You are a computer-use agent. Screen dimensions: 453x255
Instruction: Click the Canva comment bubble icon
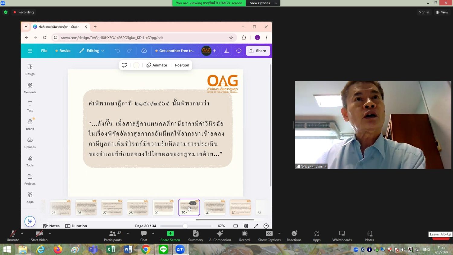tap(239, 51)
